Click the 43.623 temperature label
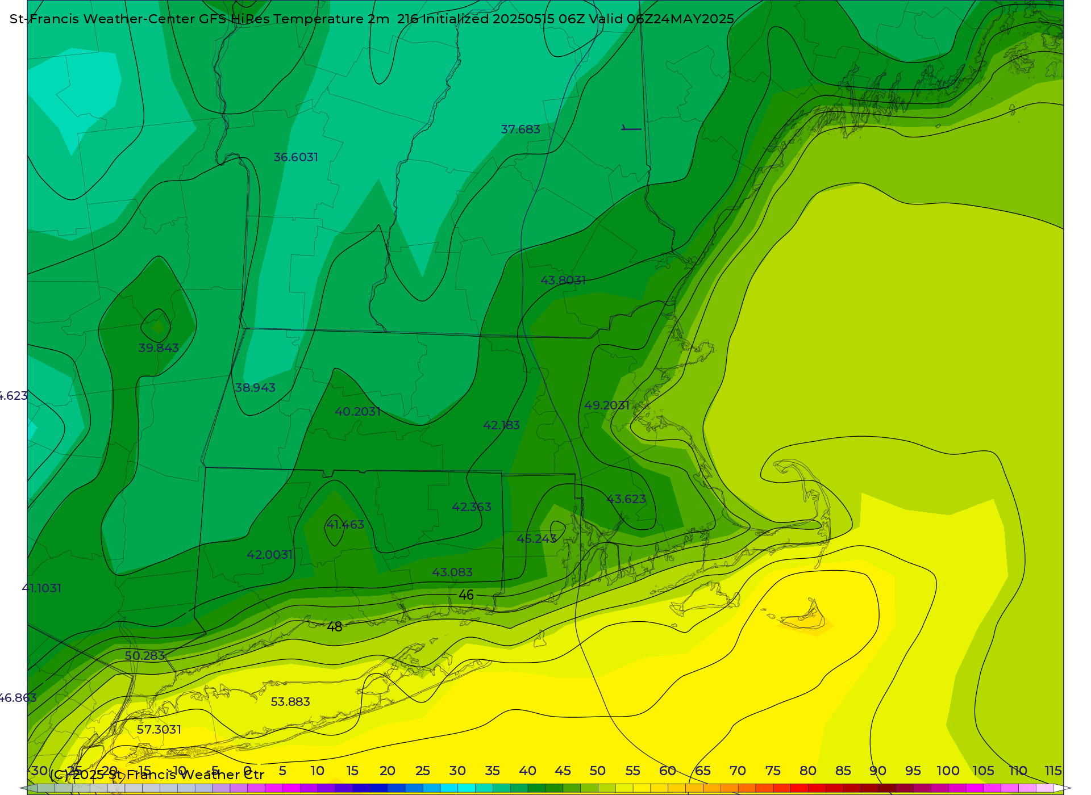The height and width of the screenshot is (795, 1091). coord(626,499)
